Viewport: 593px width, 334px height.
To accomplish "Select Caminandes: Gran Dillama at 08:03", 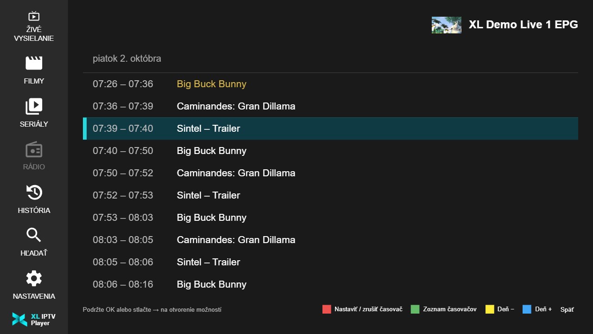I will [x=330, y=240].
